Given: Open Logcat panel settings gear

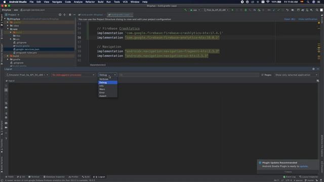Looking at the screenshot, I should coord(313,69).
